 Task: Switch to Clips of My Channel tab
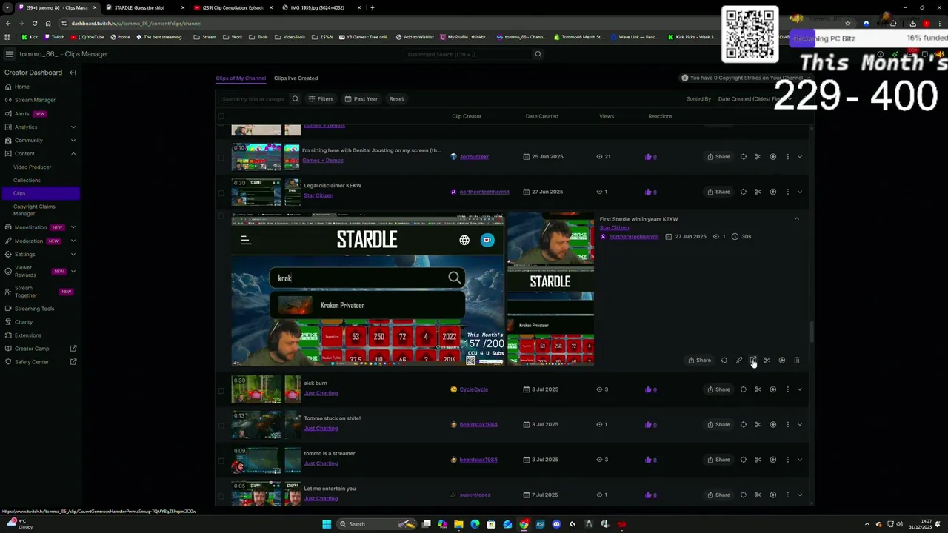tap(241, 78)
